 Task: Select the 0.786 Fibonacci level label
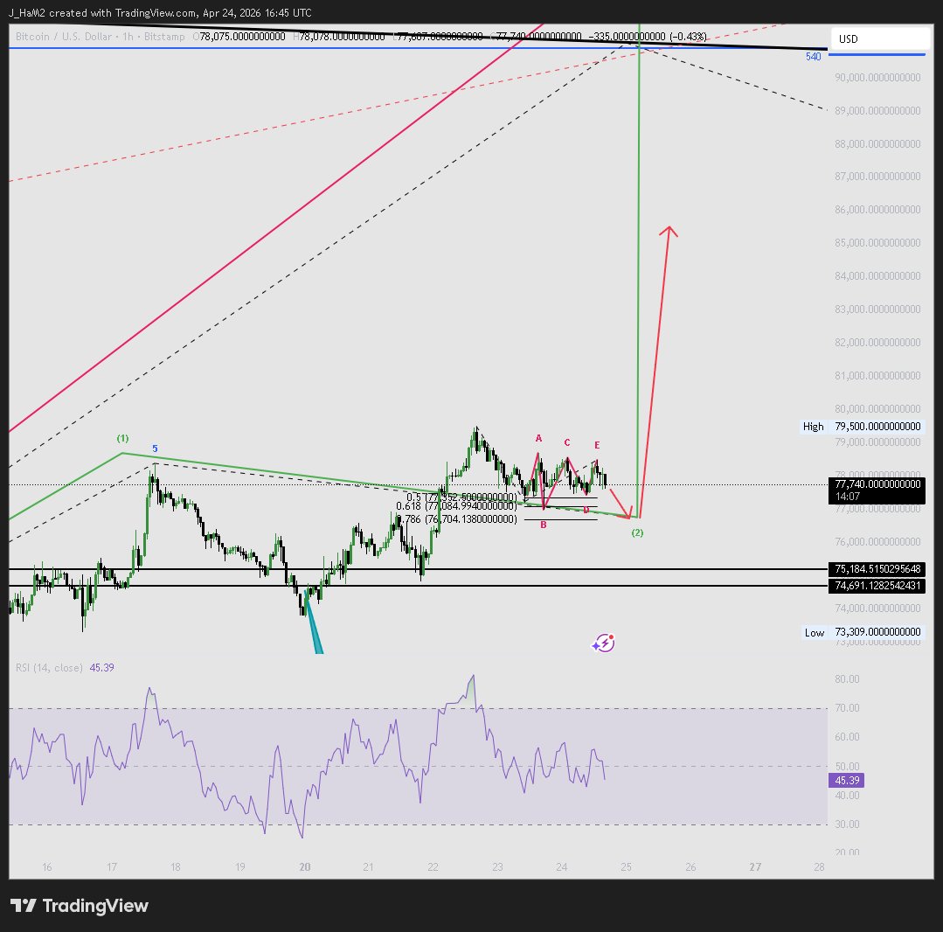pyautogui.click(x=456, y=518)
